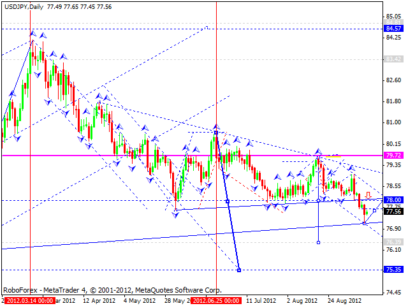Click the fractal arrow above the March peak
Screen dimensions: 408x306
(x=33, y=33)
